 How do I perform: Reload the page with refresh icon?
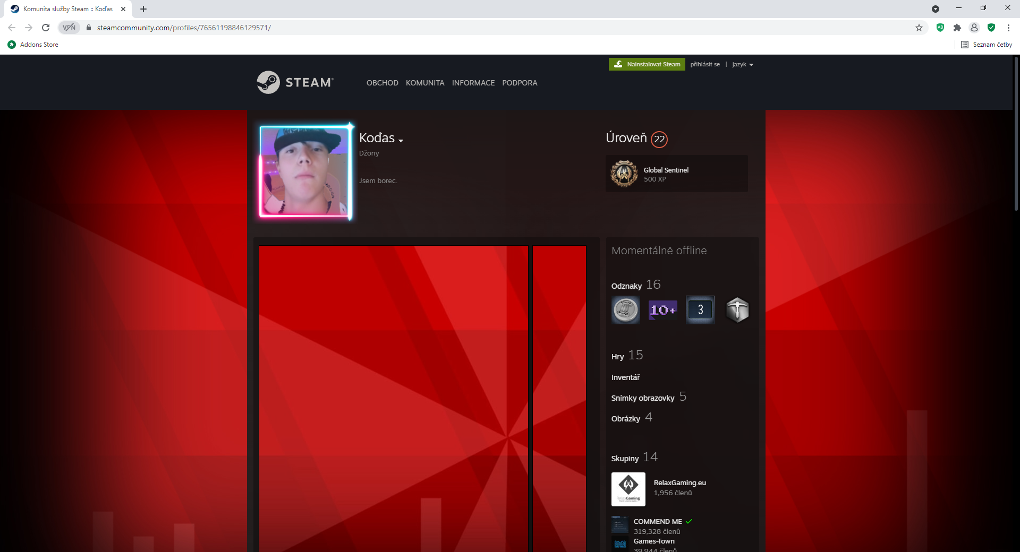[x=46, y=28]
